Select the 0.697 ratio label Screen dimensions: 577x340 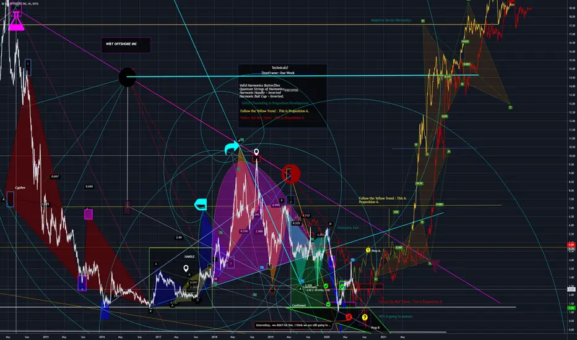(55, 176)
